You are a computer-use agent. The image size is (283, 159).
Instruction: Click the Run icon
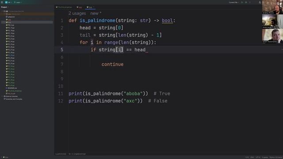(242, 2)
